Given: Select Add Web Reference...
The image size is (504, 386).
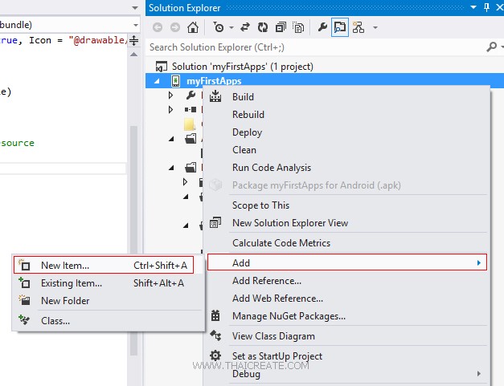Looking at the screenshot, I should click(277, 299).
